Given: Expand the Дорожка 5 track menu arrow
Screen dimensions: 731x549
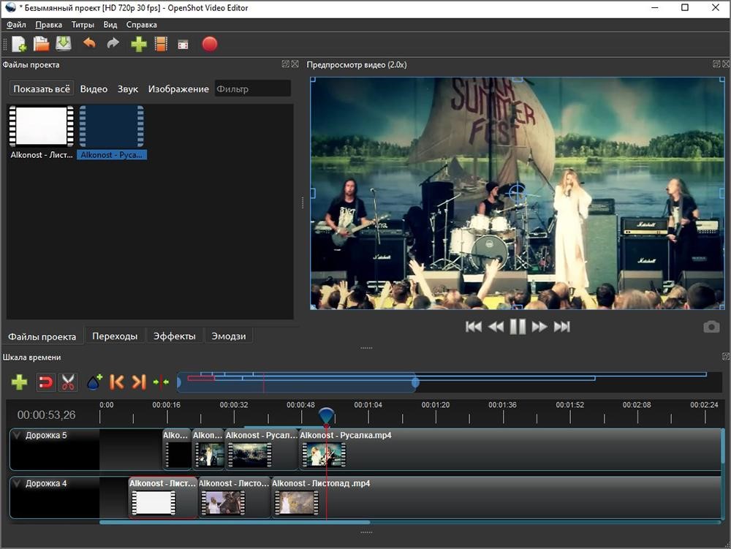Looking at the screenshot, I should click(x=18, y=436).
